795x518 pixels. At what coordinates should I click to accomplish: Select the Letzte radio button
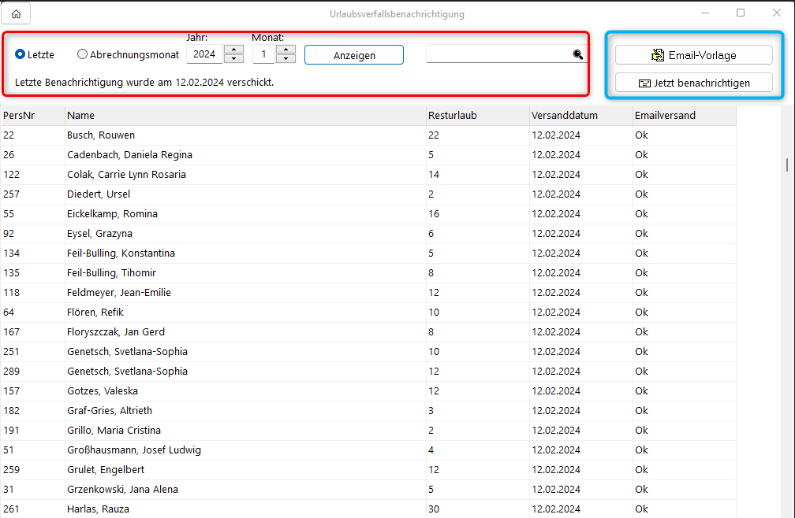tap(21, 54)
